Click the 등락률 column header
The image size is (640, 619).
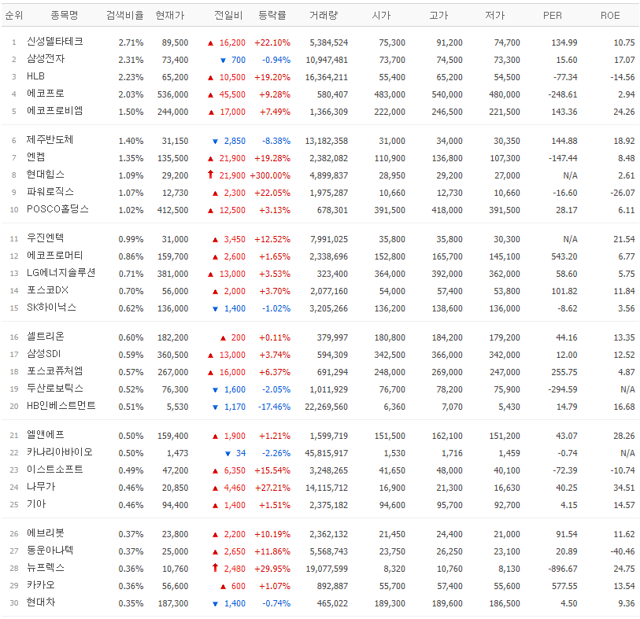click(x=272, y=16)
